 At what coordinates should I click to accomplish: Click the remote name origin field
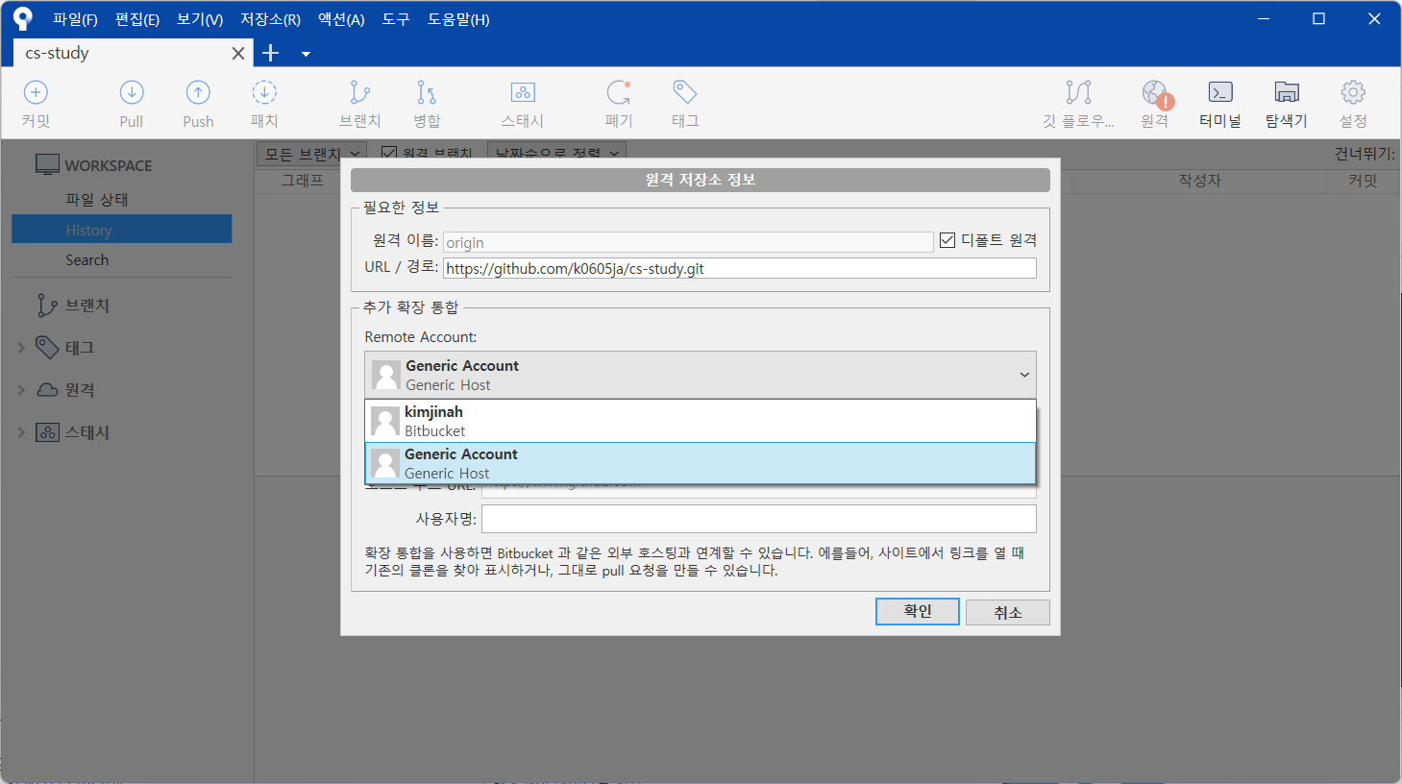point(688,242)
